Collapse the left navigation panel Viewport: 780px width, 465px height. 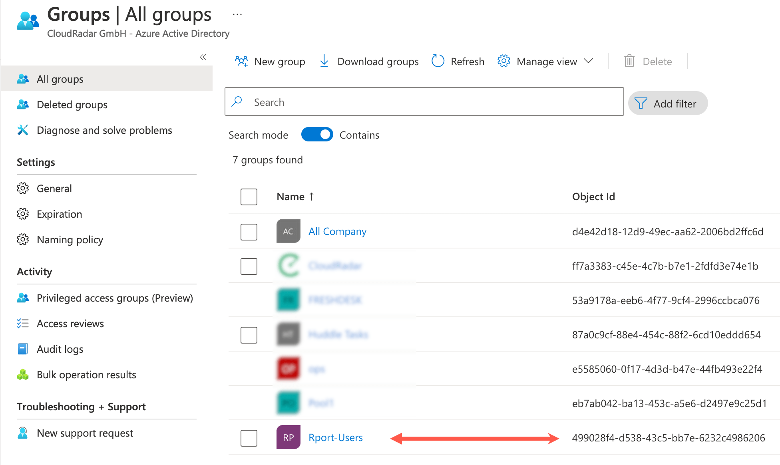click(203, 57)
